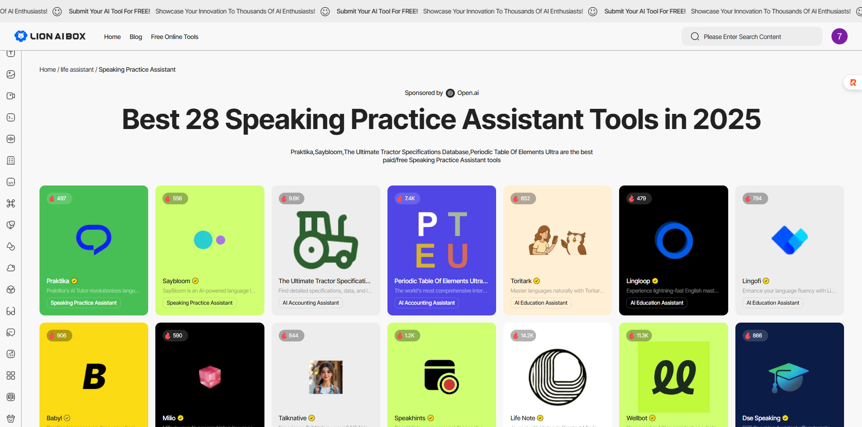Viewport: 862px width, 427px height.
Task: Open the glasses reading sidebar icon
Action: pos(11,311)
